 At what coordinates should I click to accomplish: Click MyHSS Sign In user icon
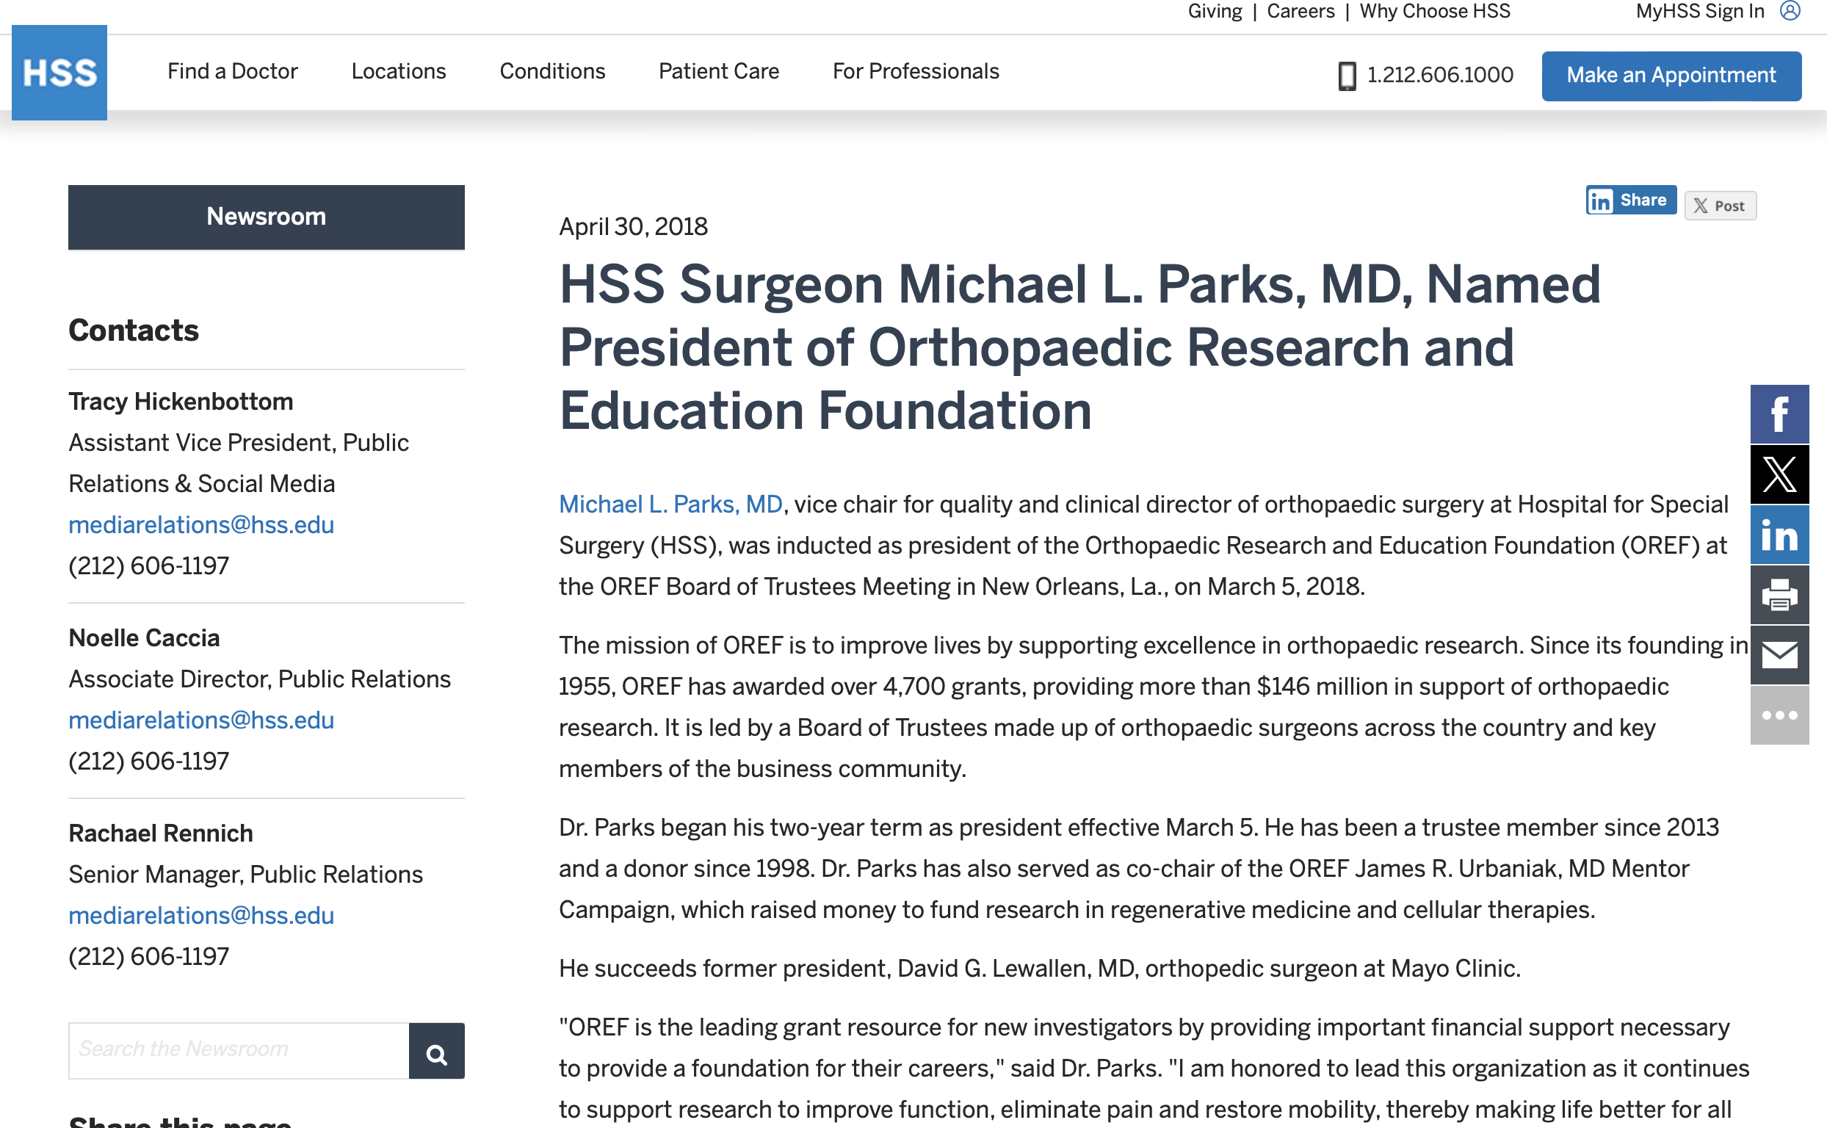[1790, 11]
